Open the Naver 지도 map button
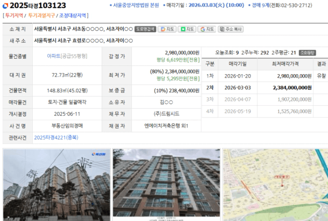The height and width of the screenshot is (221, 328). tap(187, 29)
